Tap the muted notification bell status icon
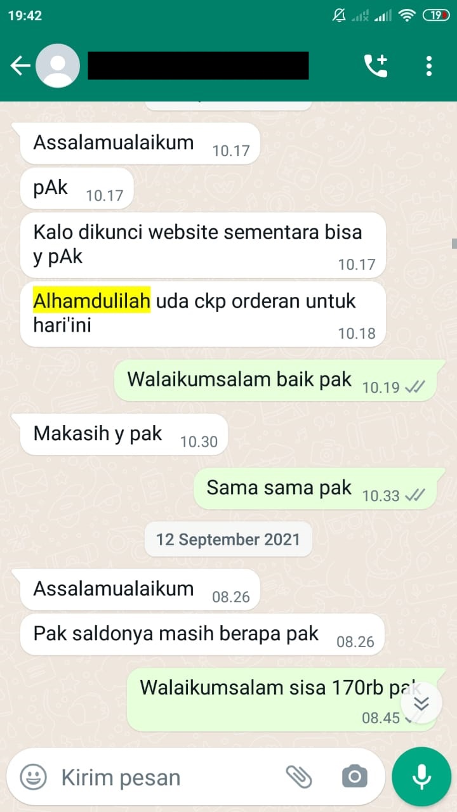 pyautogui.click(x=340, y=16)
